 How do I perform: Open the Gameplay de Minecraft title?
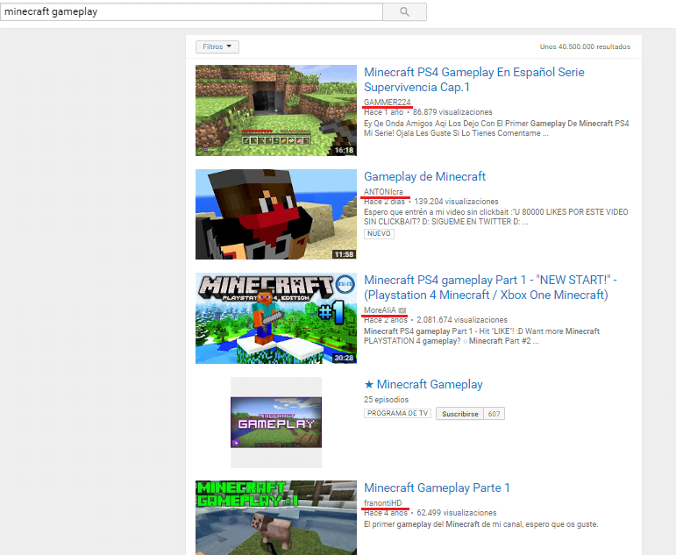(424, 176)
